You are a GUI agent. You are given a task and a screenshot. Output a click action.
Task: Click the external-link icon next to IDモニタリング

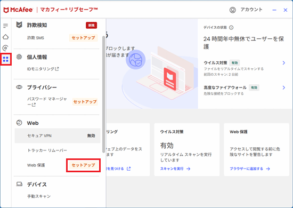tap(57, 69)
